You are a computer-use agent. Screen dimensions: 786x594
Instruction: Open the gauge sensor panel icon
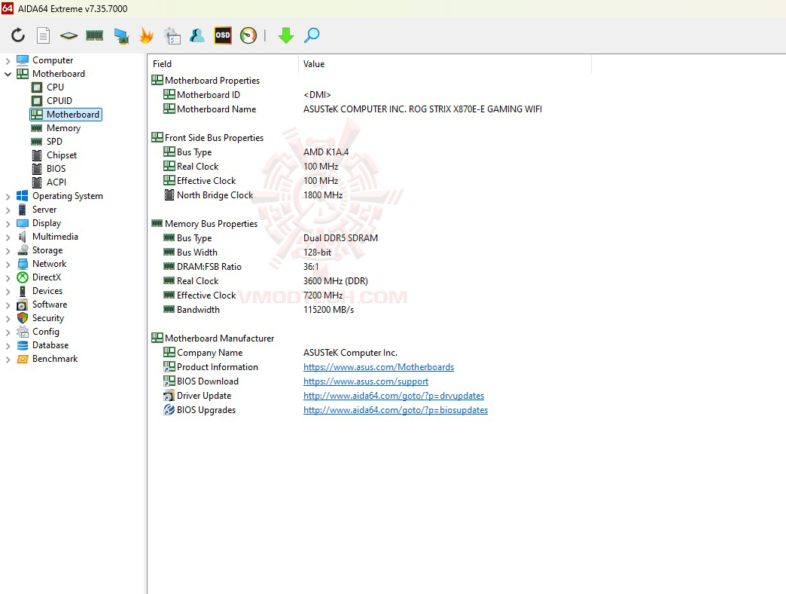point(248,35)
